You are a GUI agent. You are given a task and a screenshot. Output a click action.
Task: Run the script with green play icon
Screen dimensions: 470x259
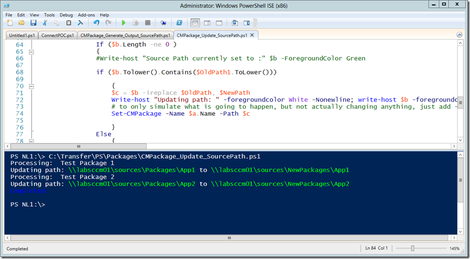coord(124,22)
